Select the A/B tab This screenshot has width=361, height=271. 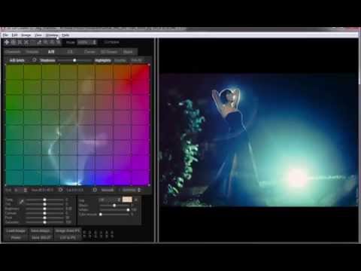tap(51, 52)
